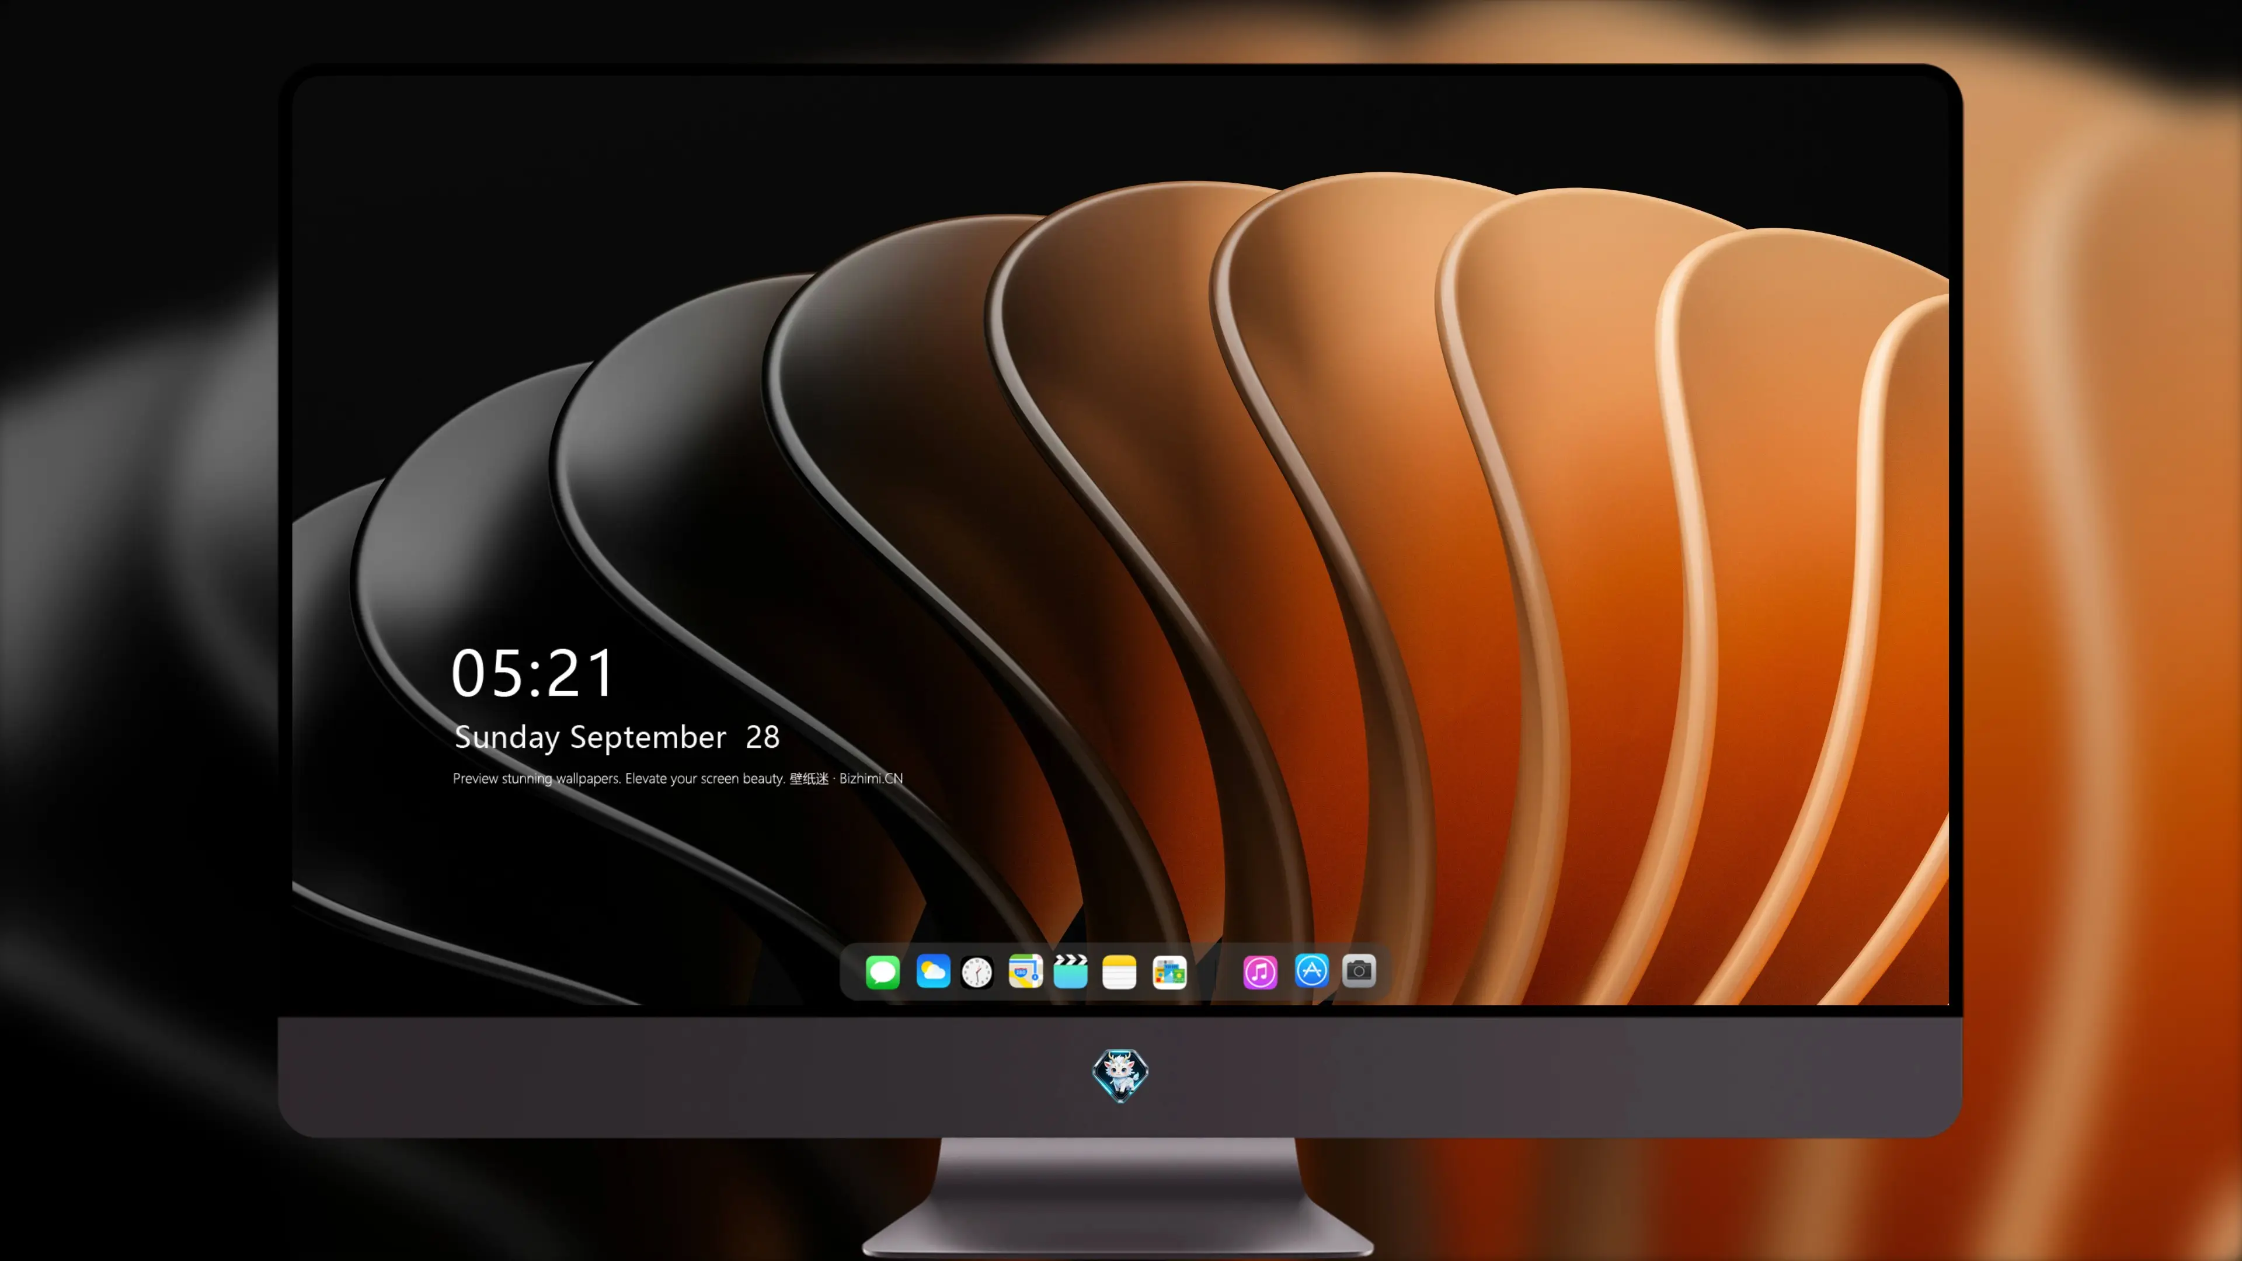The height and width of the screenshot is (1261, 2242).
Task: Click the 05:21 clock display
Action: 532,673
